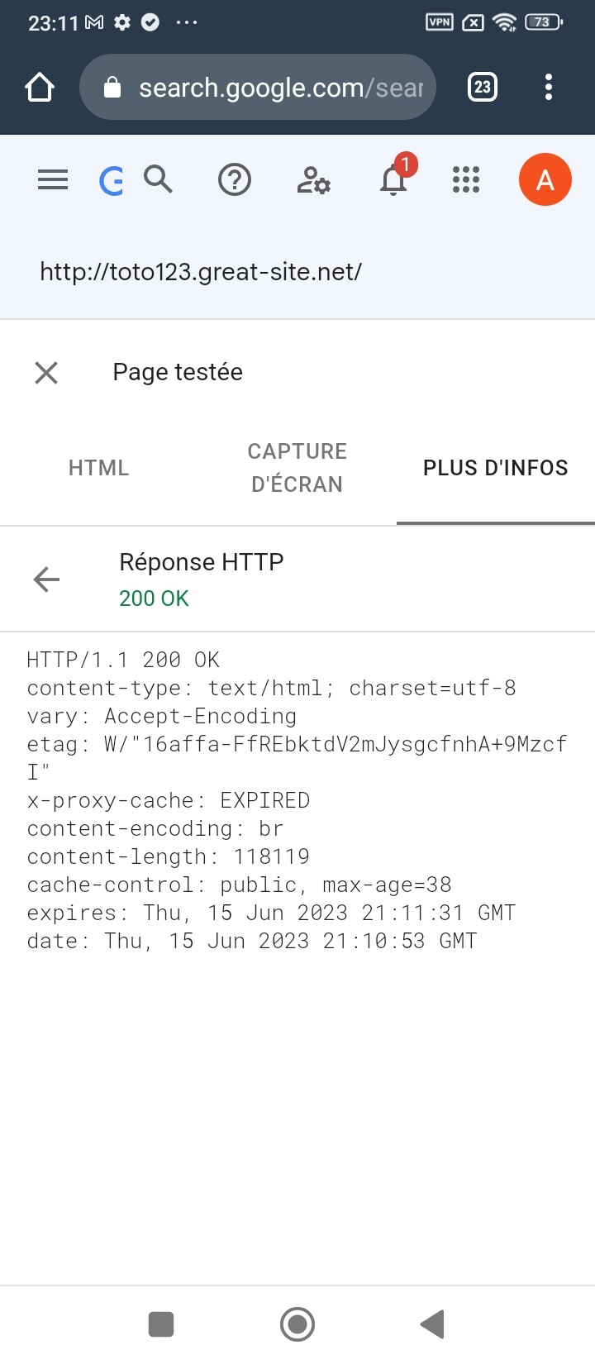Open the tab switcher showing 23 tabs
The image size is (595, 1364).
pos(483,87)
